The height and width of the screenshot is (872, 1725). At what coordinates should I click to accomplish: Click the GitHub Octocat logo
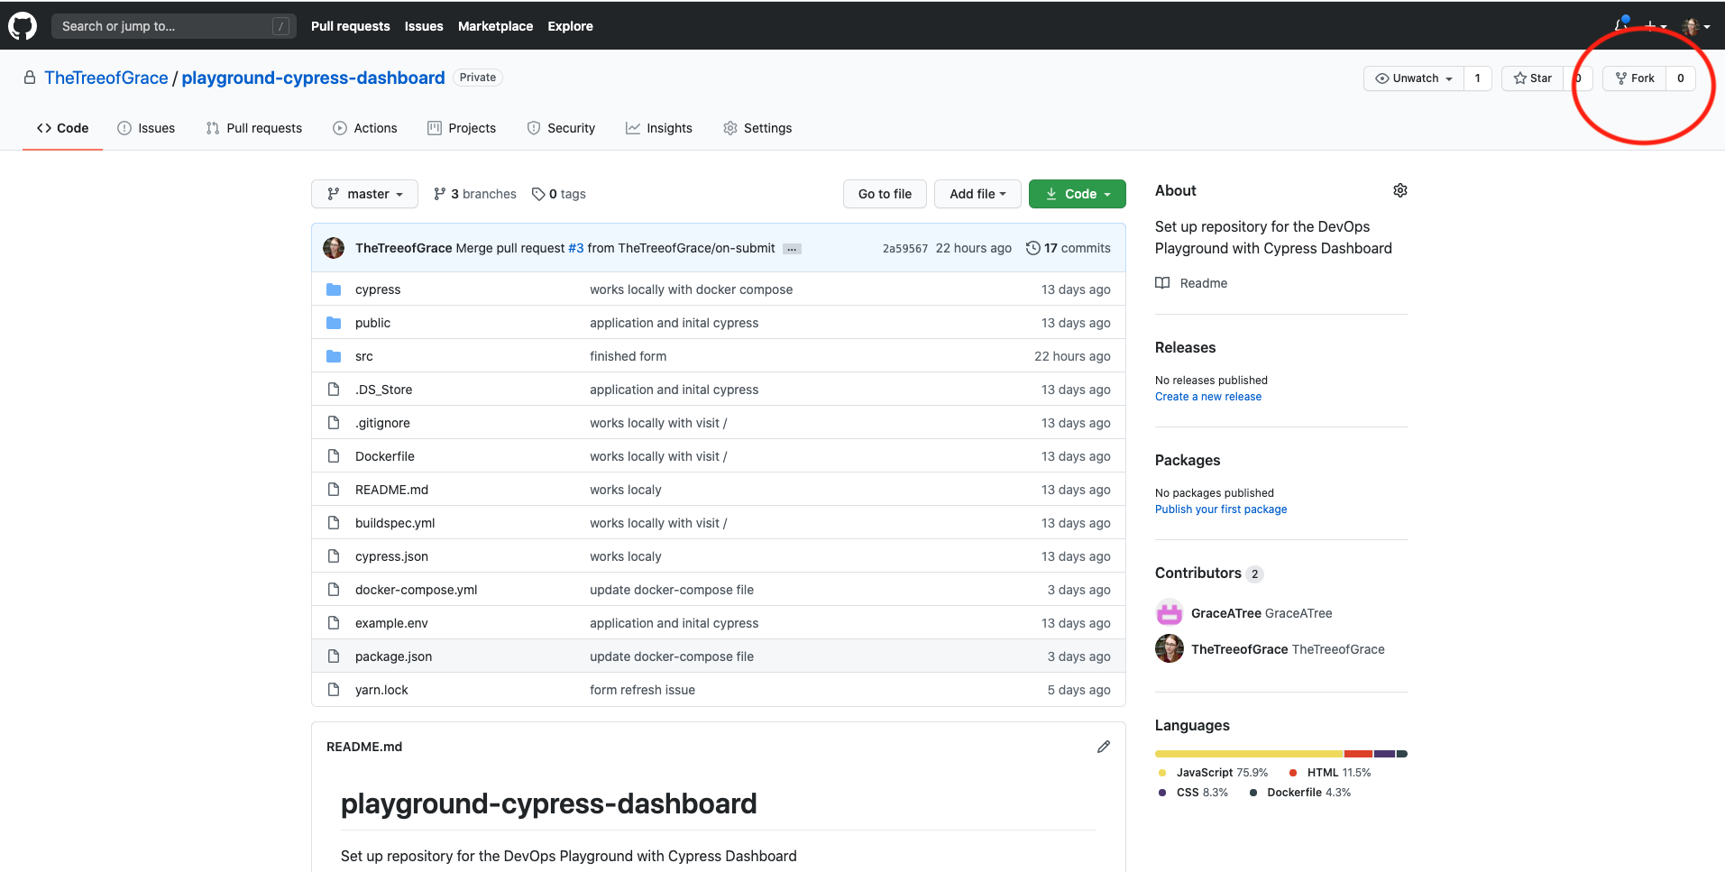(x=23, y=26)
